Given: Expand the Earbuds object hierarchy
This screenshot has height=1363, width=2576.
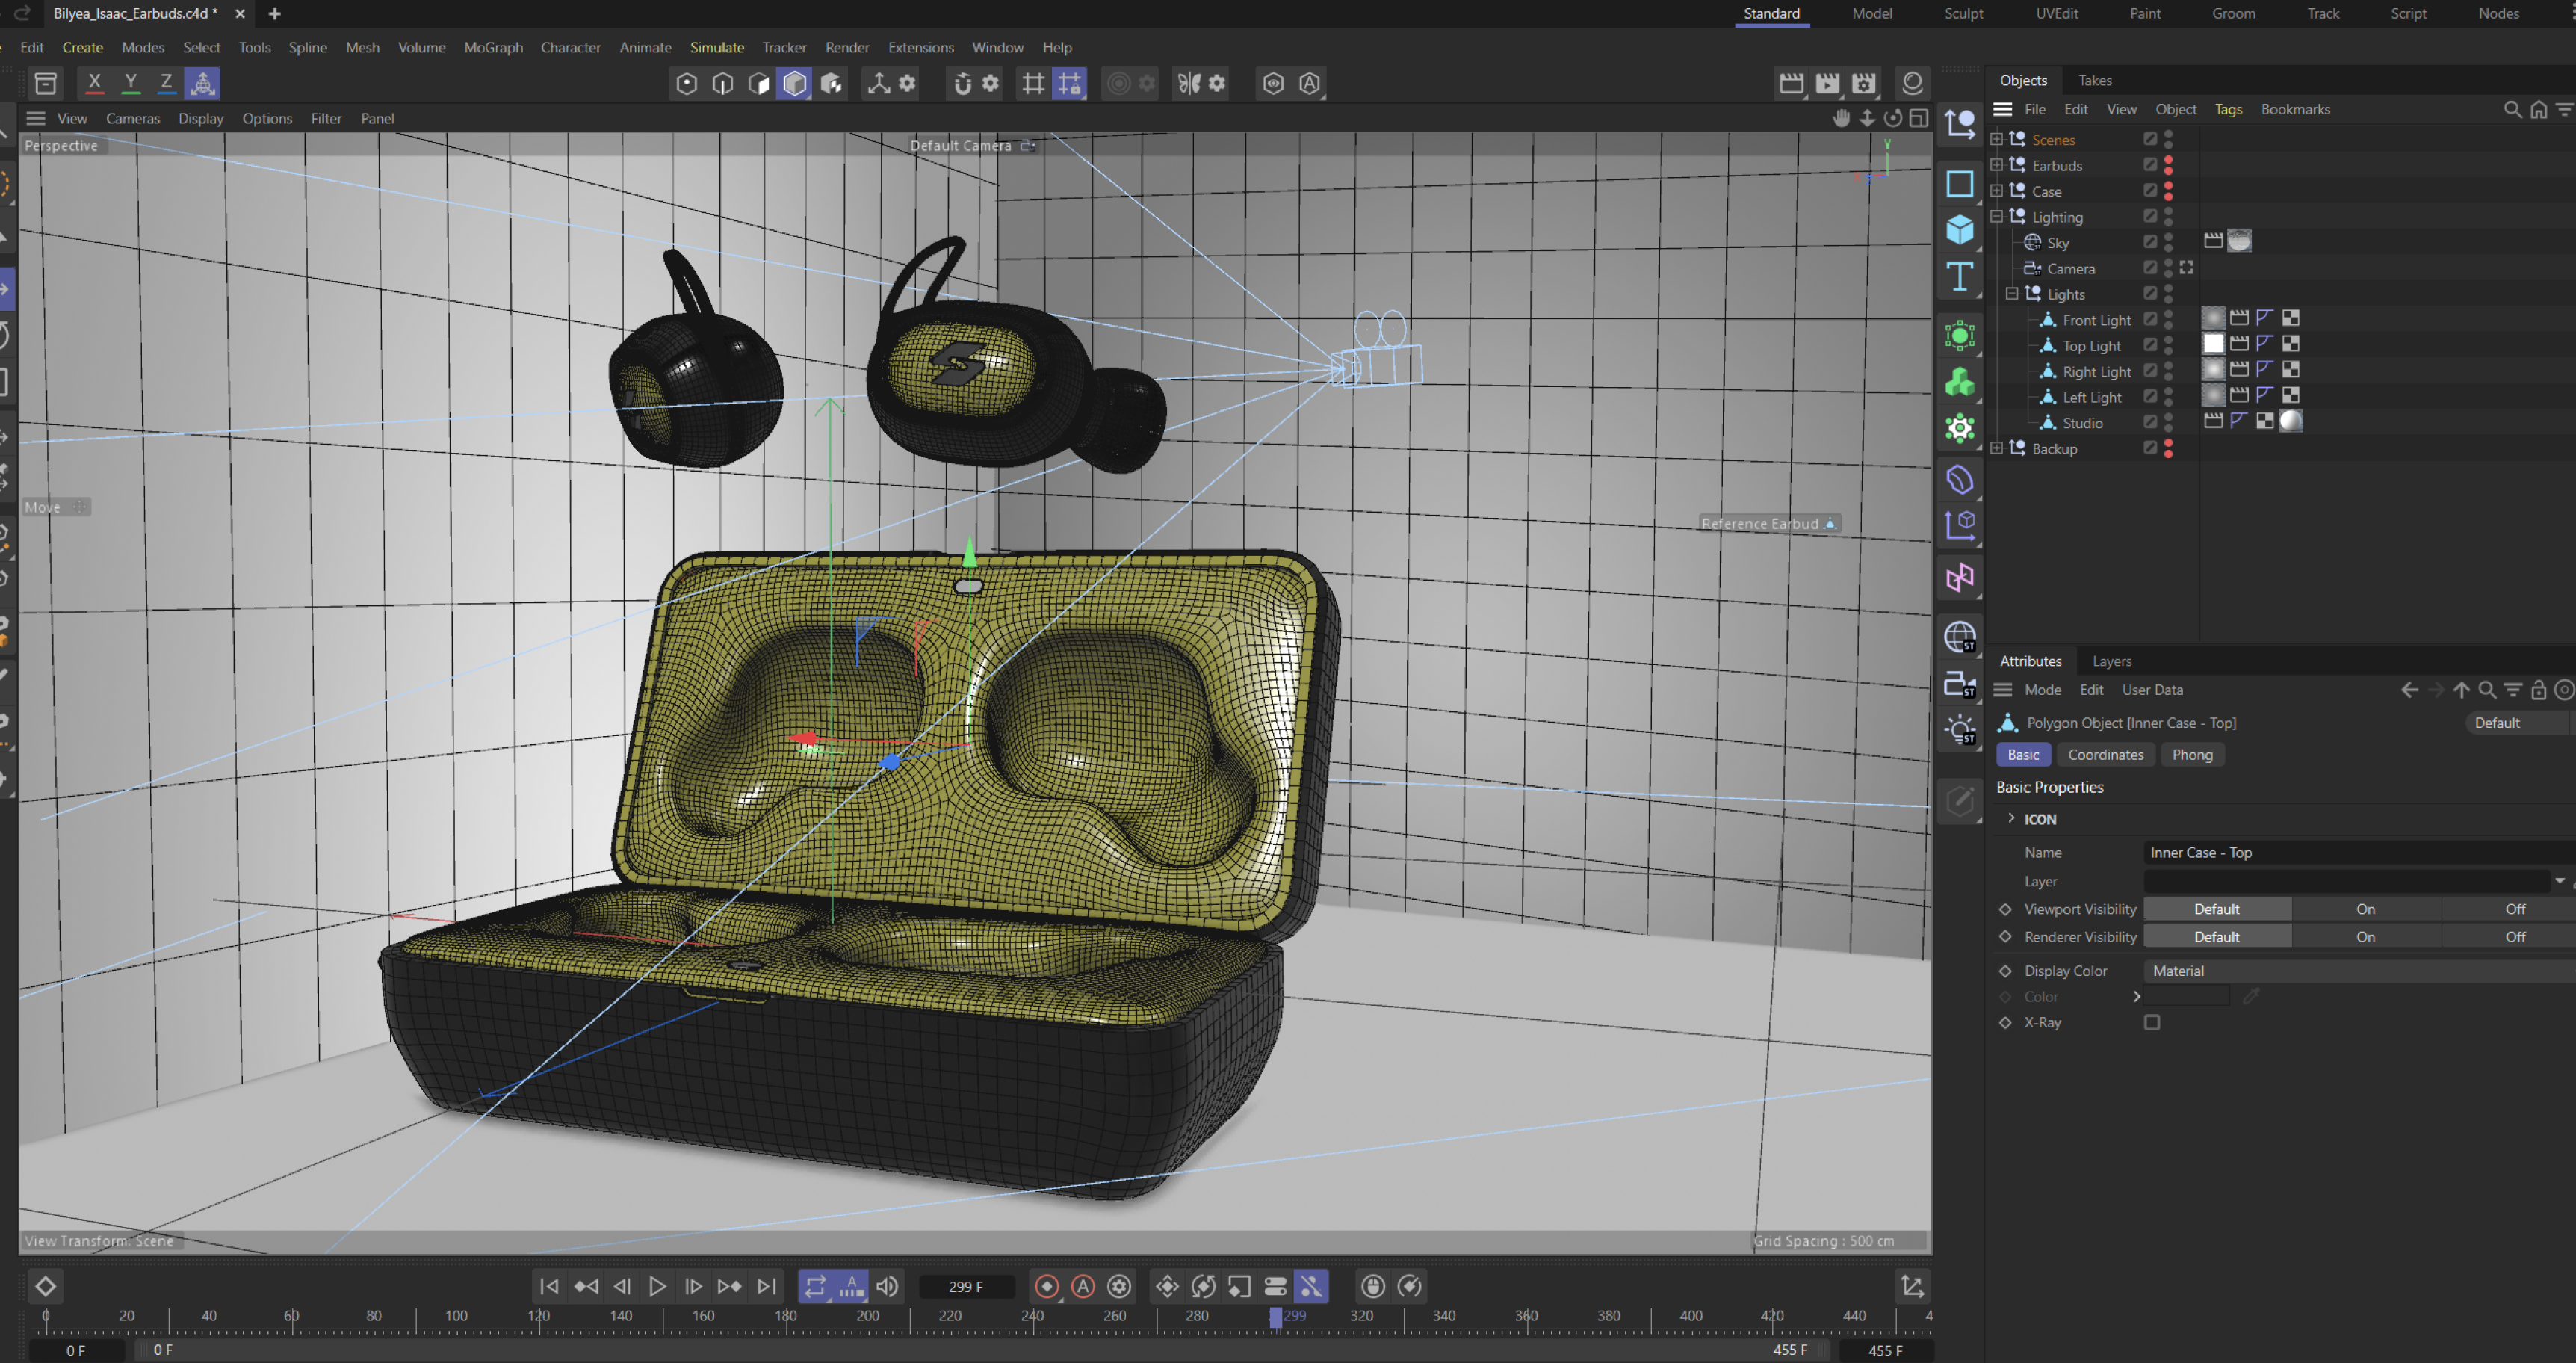Looking at the screenshot, I should pos(1996,165).
